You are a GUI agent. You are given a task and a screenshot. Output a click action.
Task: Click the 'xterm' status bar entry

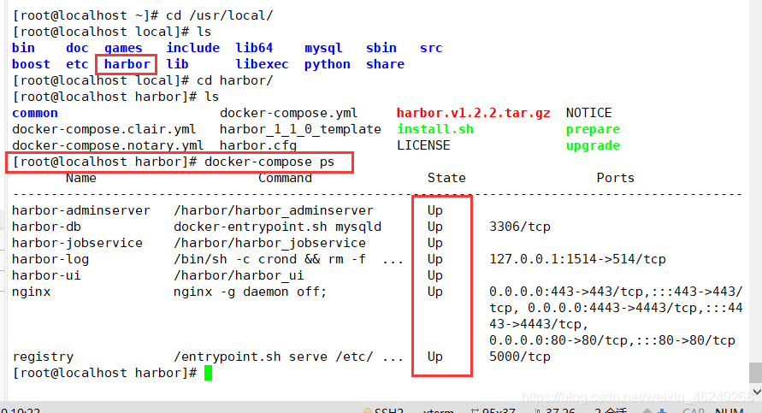[x=439, y=410]
